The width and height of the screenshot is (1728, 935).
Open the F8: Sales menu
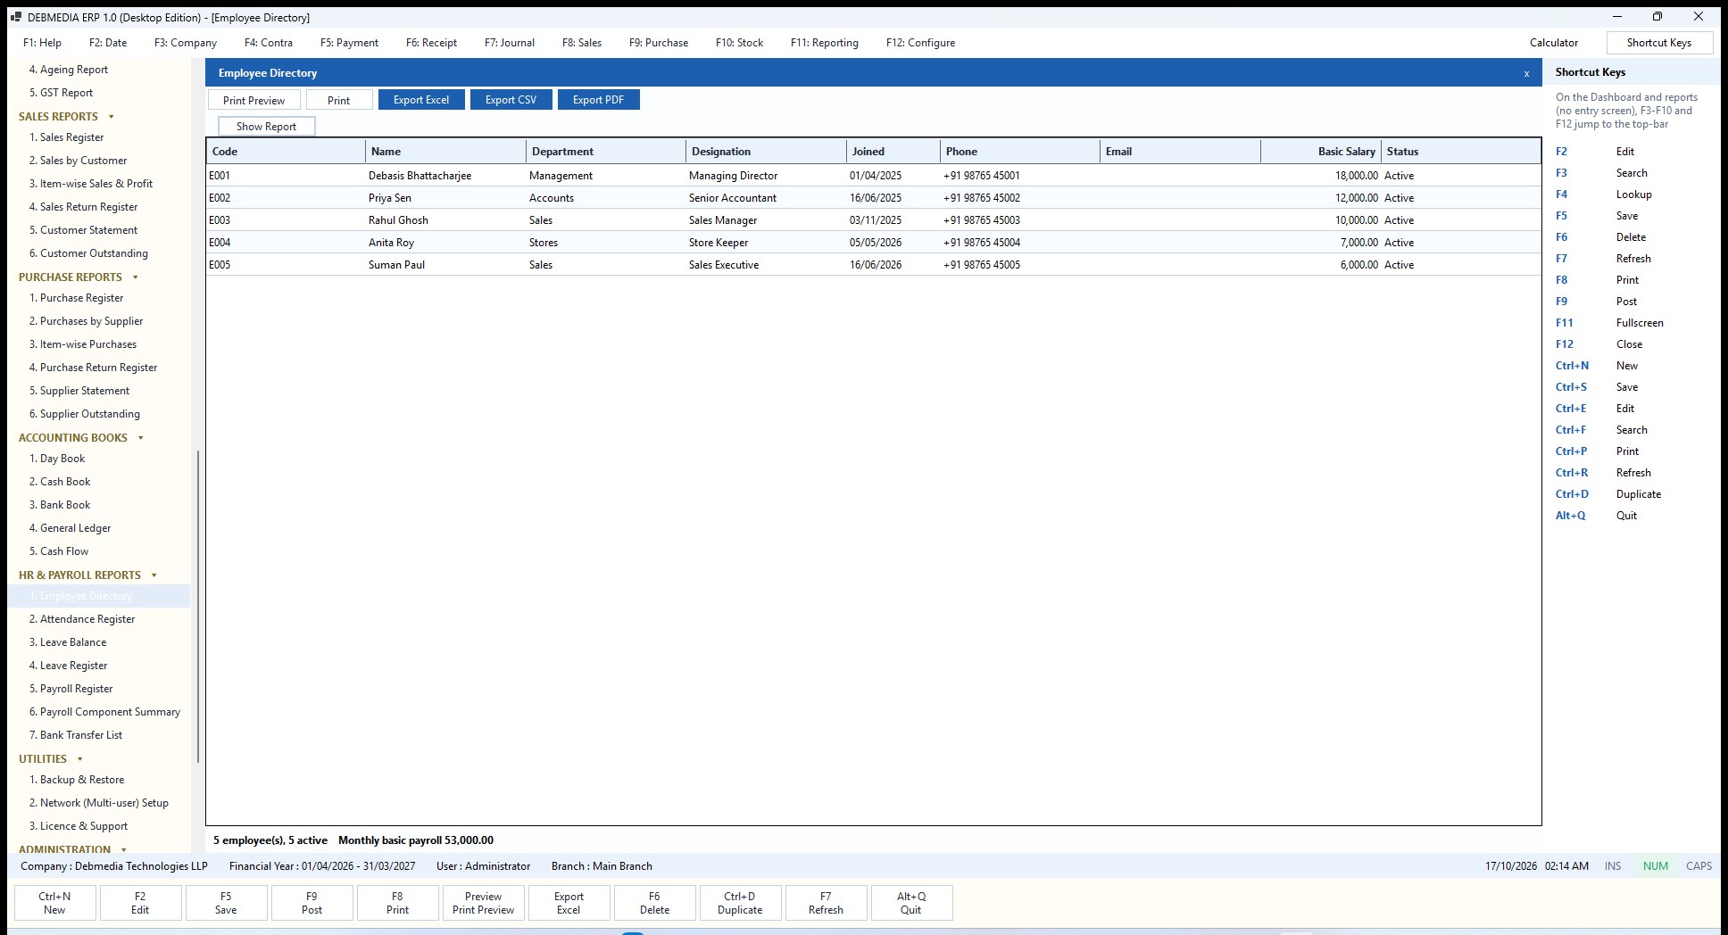582,43
